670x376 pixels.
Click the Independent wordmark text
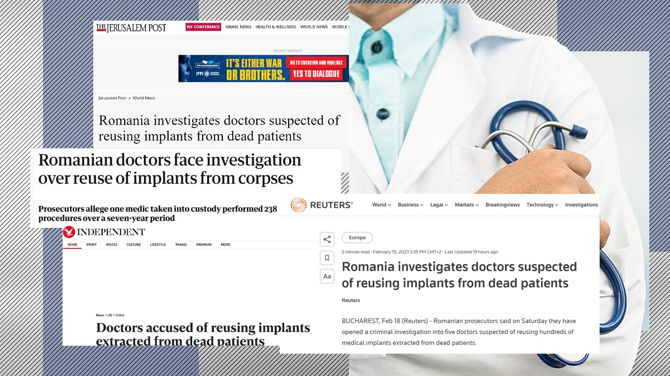coord(111,232)
